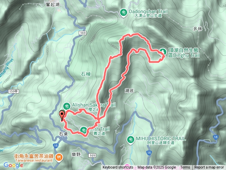
Task: Click the route 18 shield near 石桌
Action: click(x=56, y=146)
